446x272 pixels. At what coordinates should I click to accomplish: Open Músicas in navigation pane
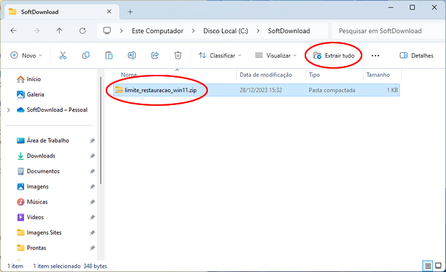[32, 202]
